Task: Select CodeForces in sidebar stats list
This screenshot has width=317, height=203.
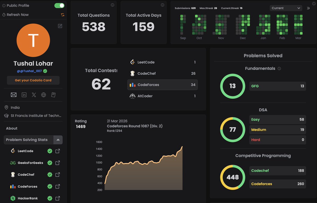Action: 27,186
